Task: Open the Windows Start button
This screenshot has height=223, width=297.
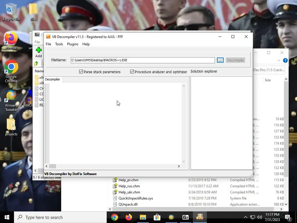Action: [7, 217]
